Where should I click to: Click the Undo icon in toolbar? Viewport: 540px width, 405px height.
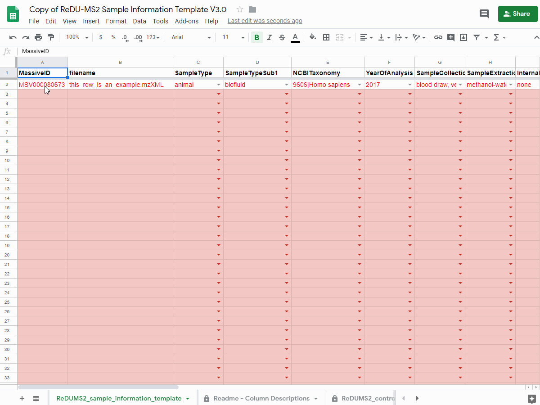tap(13, 37)
